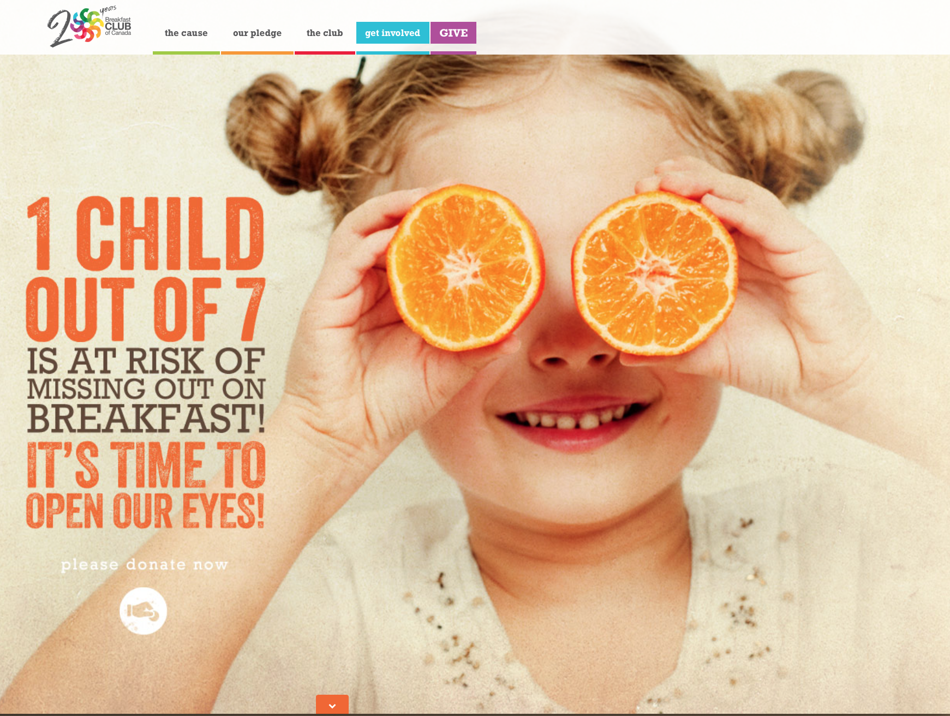950x716 pixels.
Task: Click the right orange half slice
Action: (x=655, y=273)
